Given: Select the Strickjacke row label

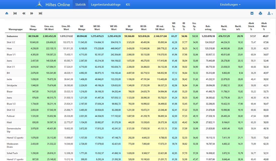Looking at the screenshot, I should (13, 85).
